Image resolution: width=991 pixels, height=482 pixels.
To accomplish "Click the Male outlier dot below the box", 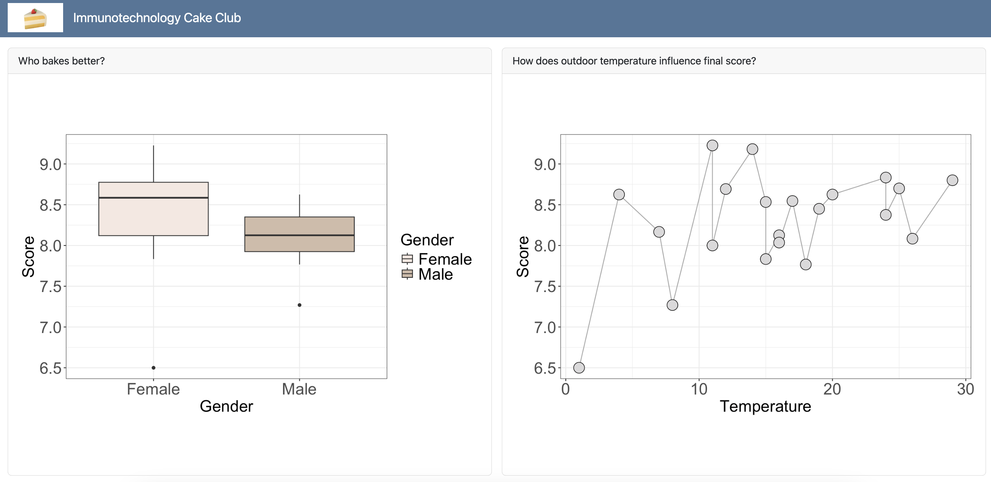I will pyautogui.click(x=299, y=305).
